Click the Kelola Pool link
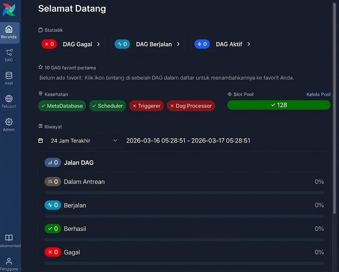 (318, 94)
